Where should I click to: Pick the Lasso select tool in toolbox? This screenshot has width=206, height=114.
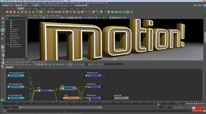tap(3, 22)
